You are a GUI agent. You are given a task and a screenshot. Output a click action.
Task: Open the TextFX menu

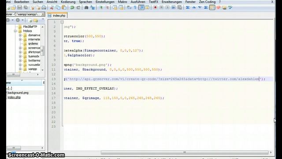point(153,2)
